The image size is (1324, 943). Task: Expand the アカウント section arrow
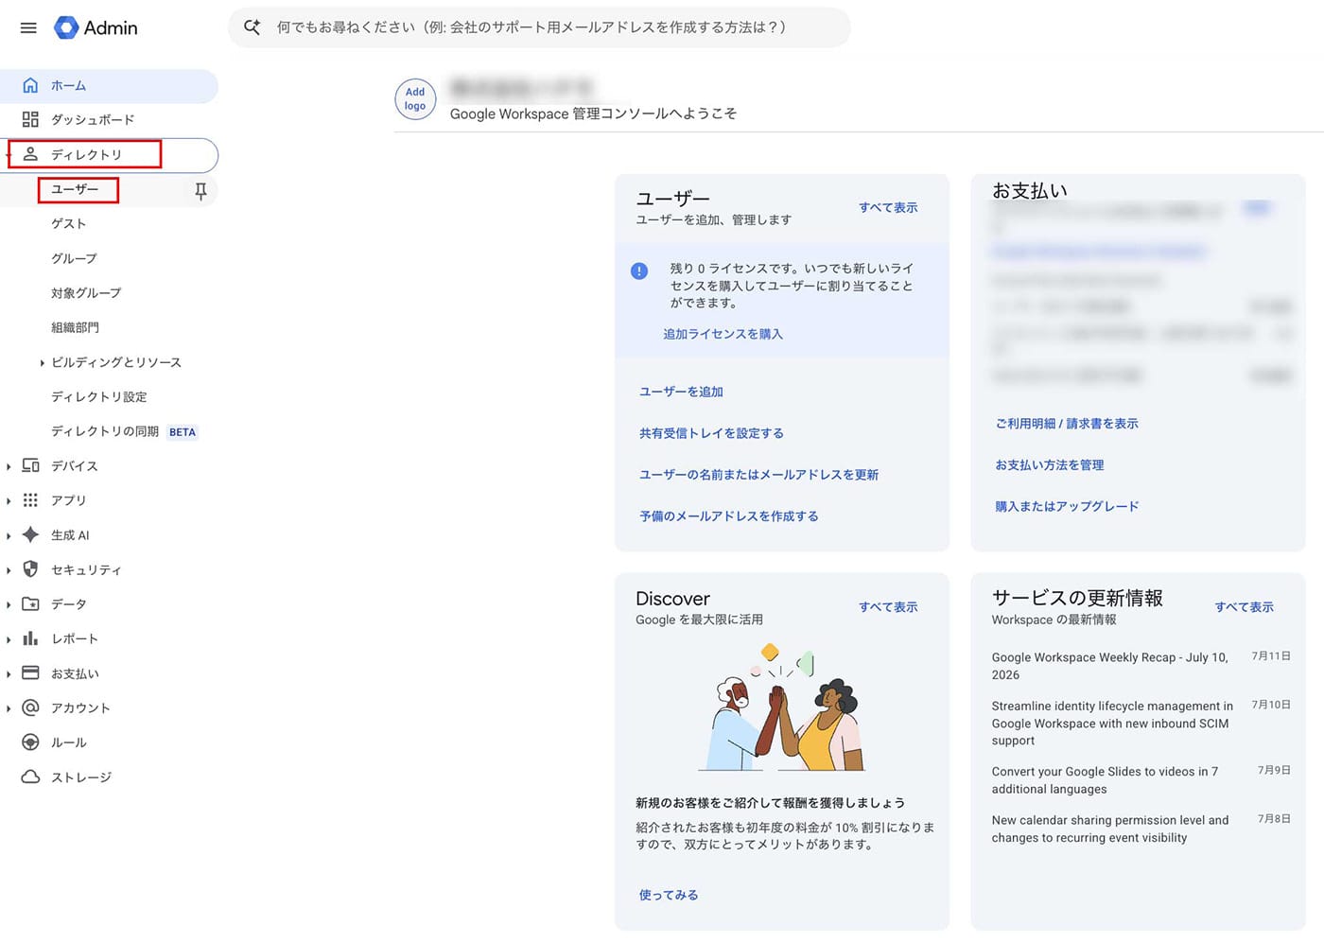pyautogui.click(x=9, y=708)
